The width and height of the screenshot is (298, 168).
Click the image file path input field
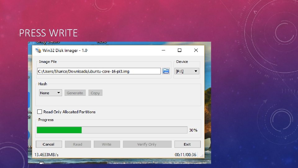99,71
